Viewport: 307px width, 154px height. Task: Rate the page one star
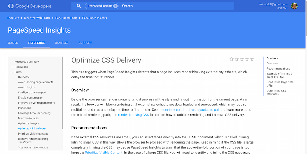click(231, 59)
